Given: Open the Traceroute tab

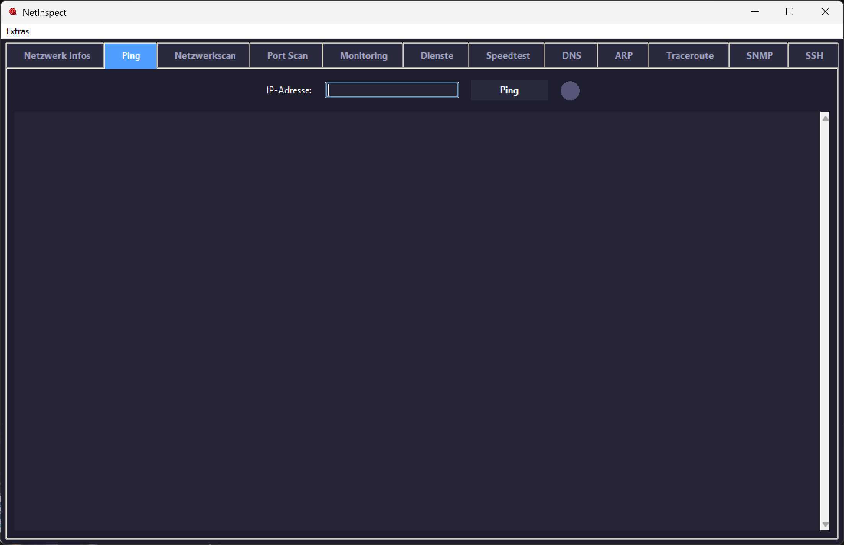Looking at the screenshot, I should click(689, 56).
